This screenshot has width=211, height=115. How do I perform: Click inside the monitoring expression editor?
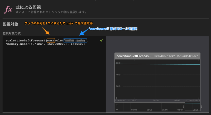54,74
